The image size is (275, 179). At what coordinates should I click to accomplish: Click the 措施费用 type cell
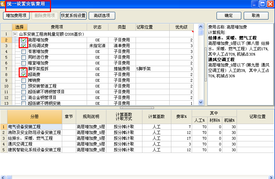[122, 69]
